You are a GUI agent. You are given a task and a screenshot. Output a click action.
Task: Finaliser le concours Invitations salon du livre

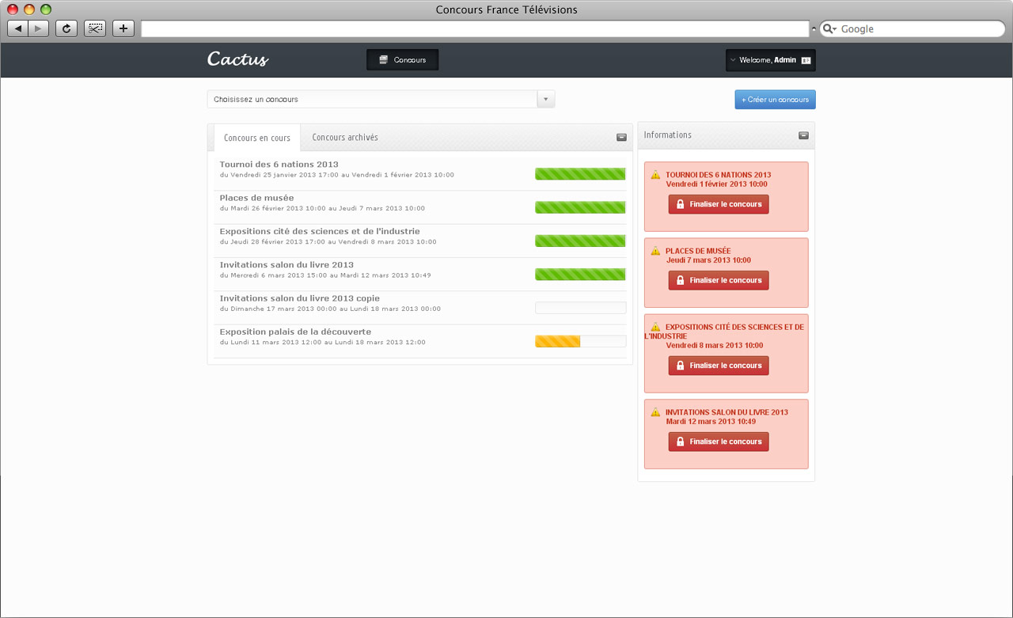click(719, 442)
